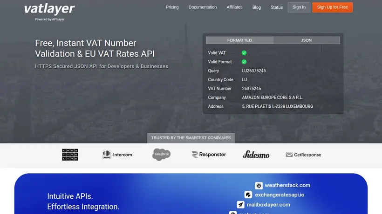This screenshot has height=214, width=382.
Task: Open the weatherstack.com link
Action: tap(287, 185)
